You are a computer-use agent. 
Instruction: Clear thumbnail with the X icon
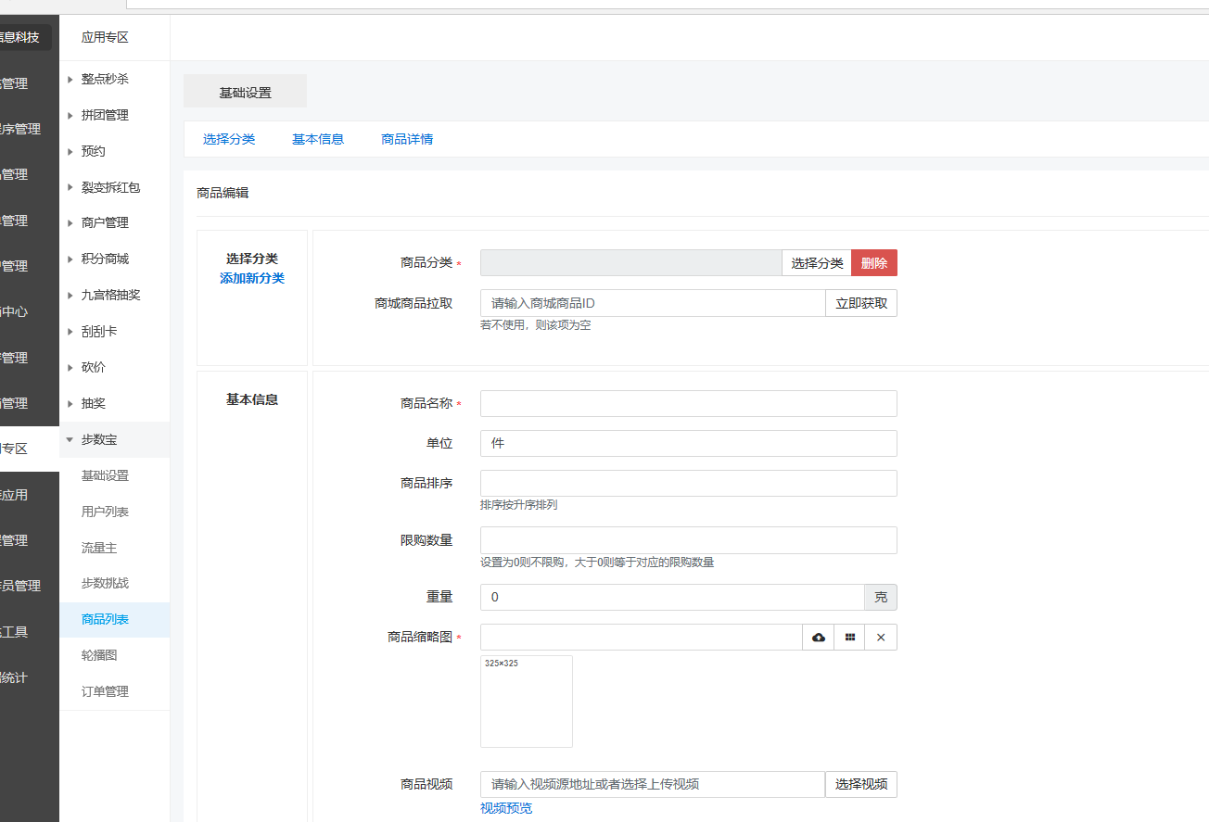pos(881,638)
